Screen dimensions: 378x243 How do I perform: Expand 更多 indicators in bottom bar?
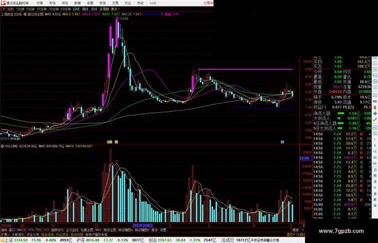pos(154,230)
